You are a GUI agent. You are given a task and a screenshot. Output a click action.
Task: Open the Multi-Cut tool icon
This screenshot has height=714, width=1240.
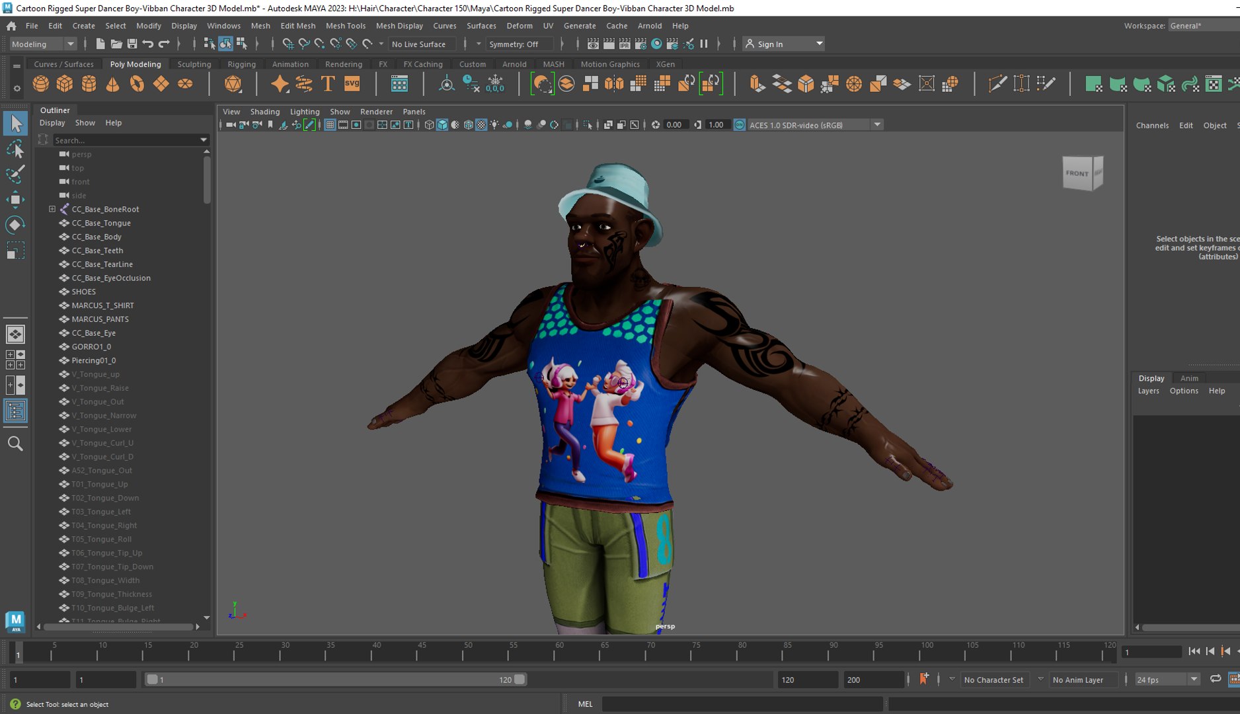click(997, 84)
